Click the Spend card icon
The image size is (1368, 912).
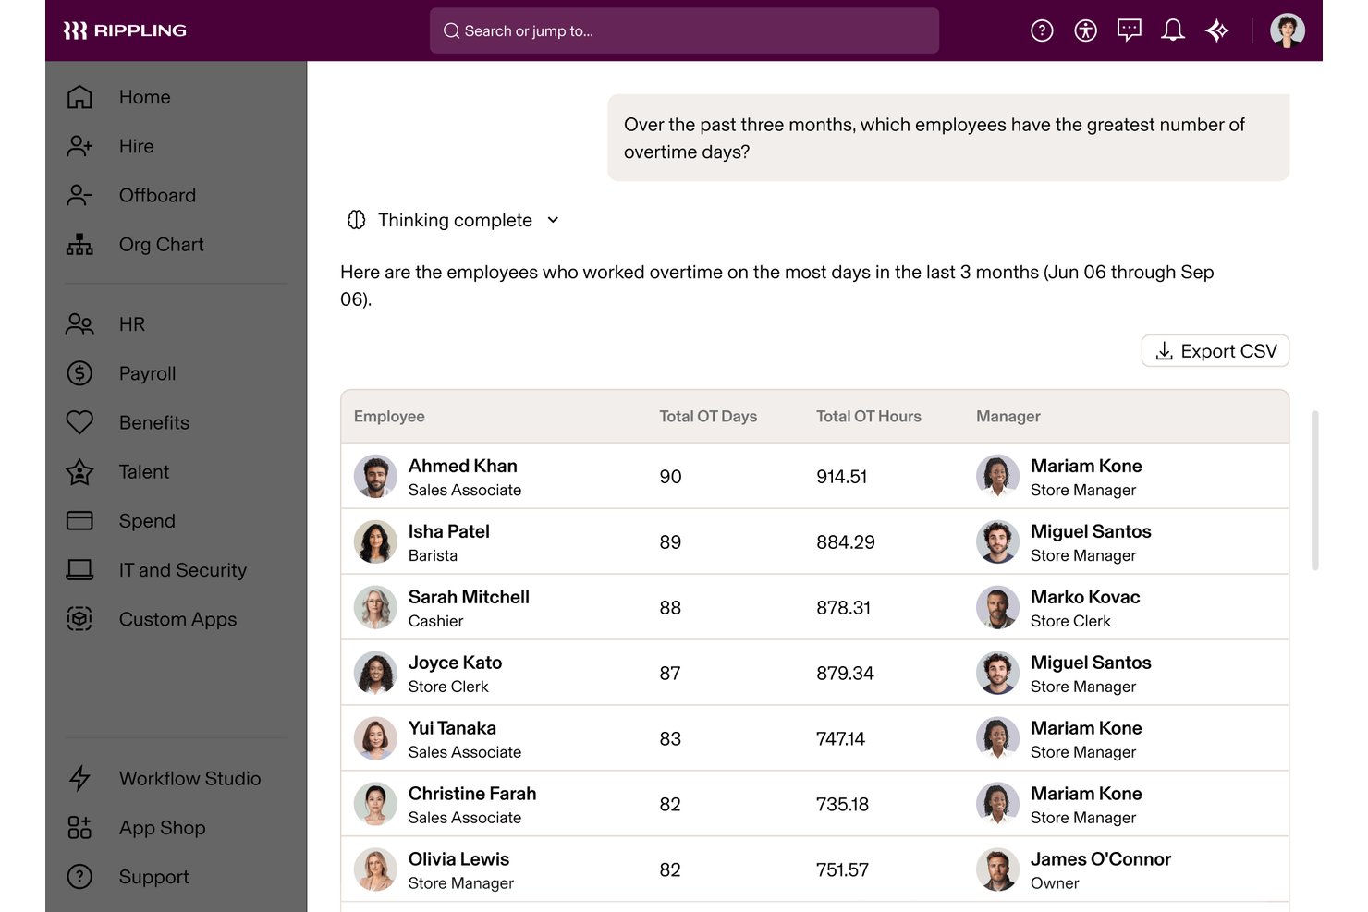click(x=79, y=520)
